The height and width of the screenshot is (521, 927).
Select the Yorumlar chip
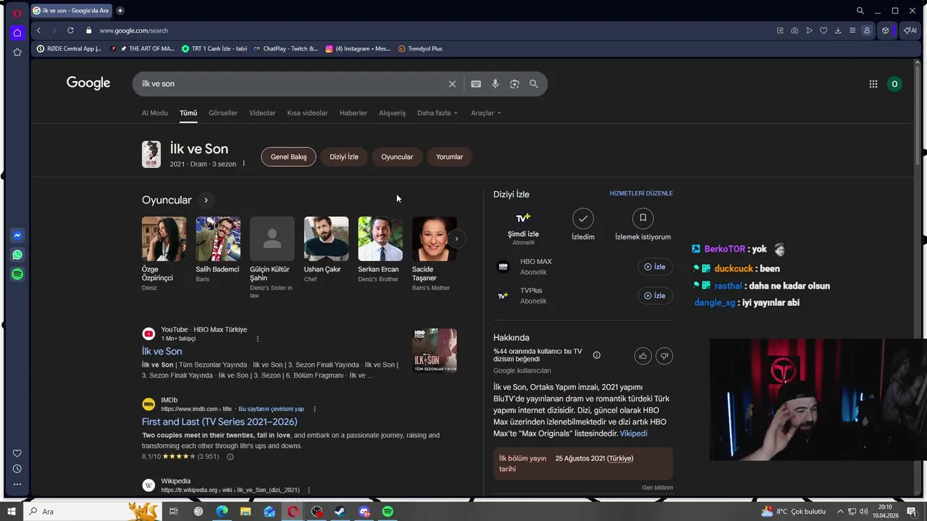[x=449, y=156]
